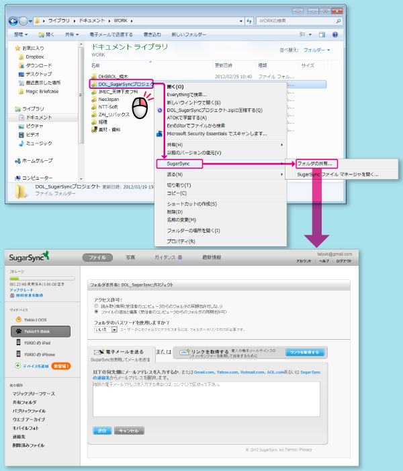Choose 開く(O) in context menu
The height and width of the screenshot is (471, 403).
point(175,87)
